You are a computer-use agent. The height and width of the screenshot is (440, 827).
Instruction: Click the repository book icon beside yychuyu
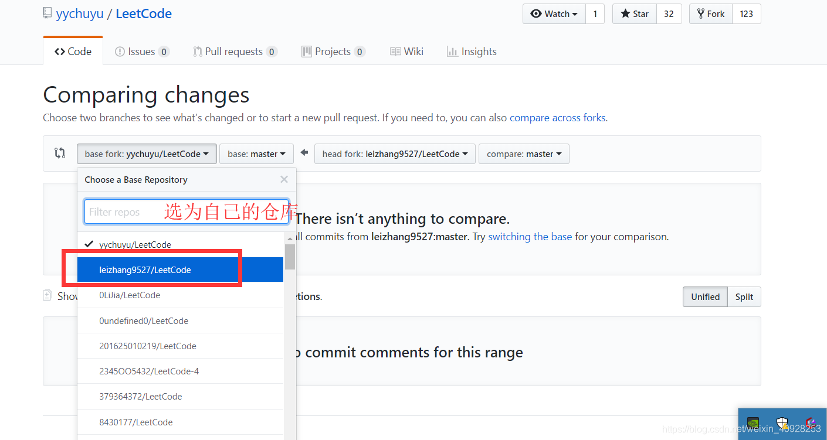tap(47, 13)
